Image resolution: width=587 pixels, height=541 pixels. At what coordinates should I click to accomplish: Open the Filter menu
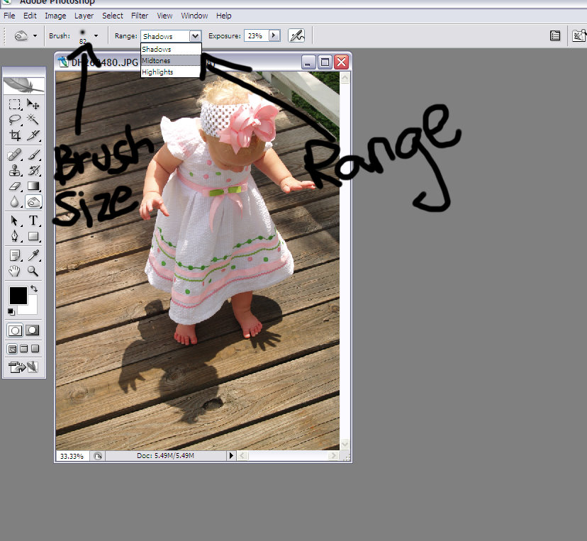(140, 16)
